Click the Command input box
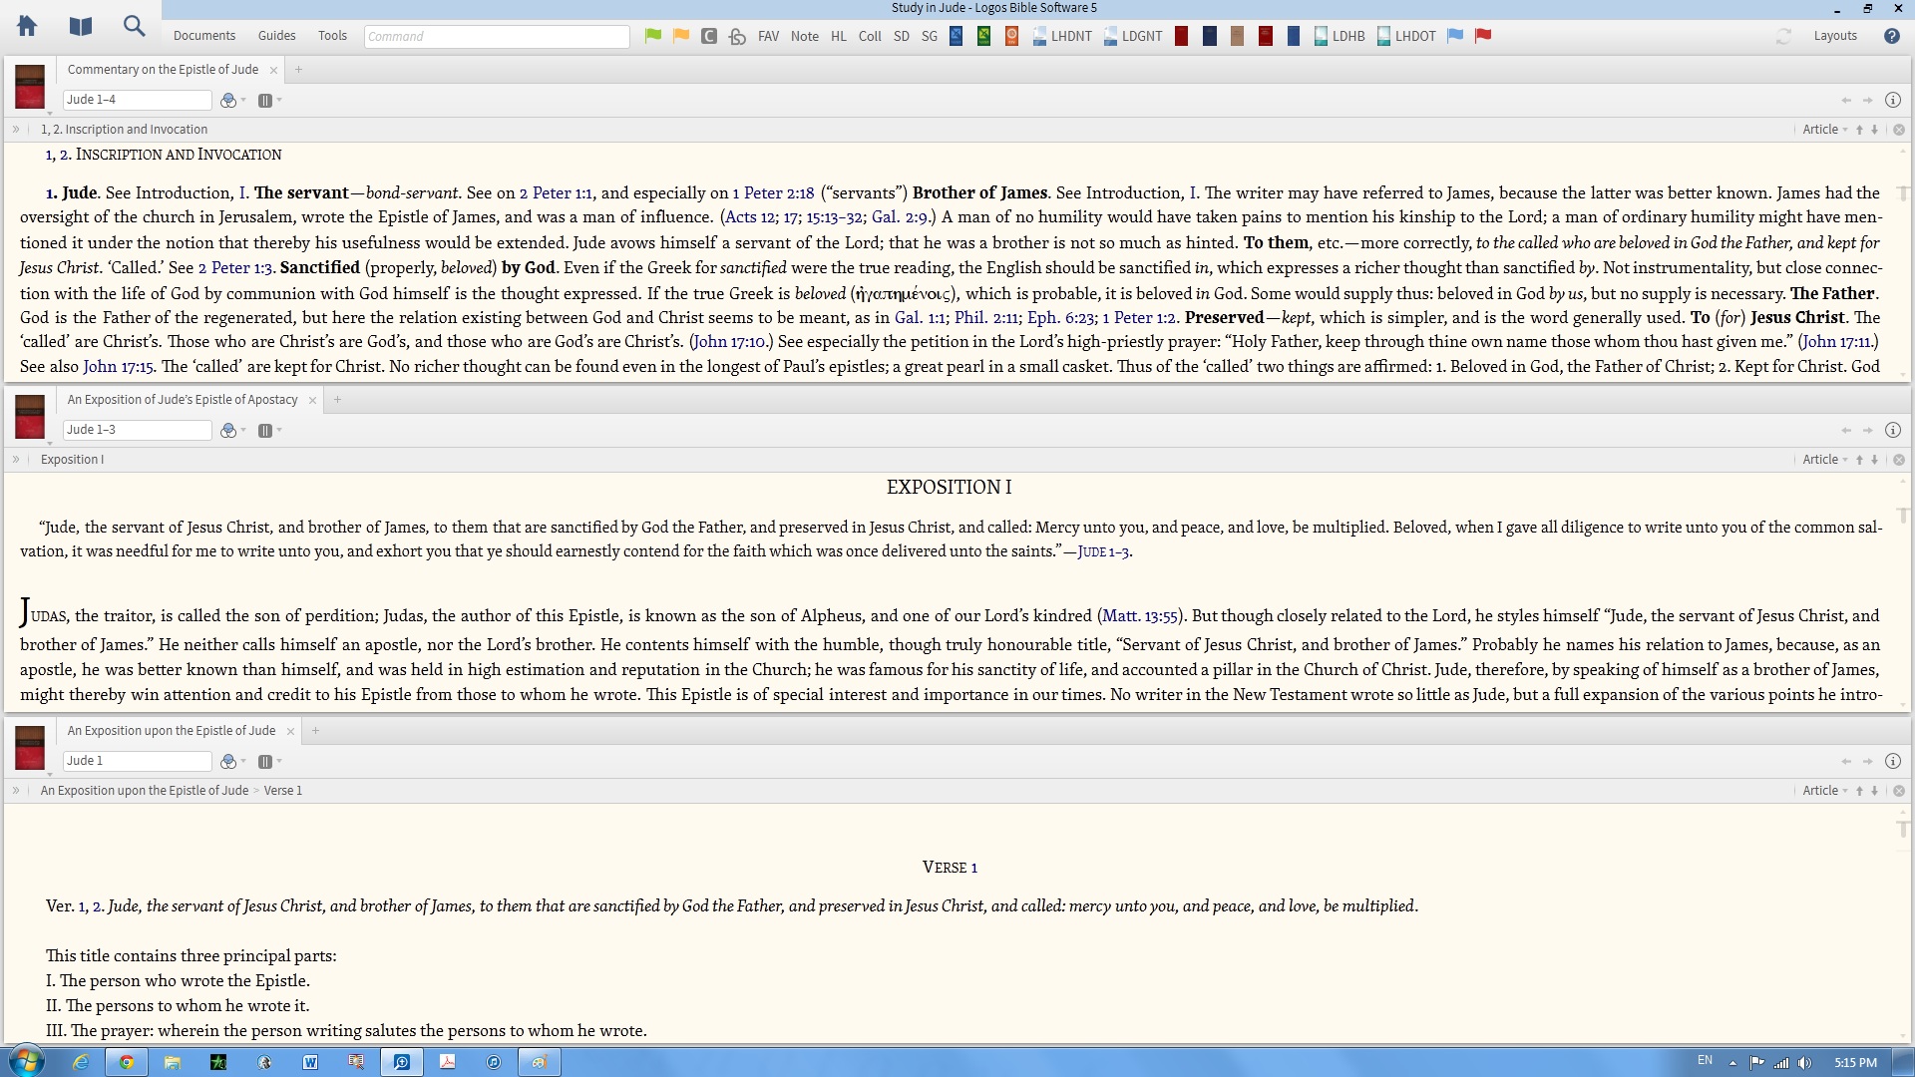 [497, 36]
